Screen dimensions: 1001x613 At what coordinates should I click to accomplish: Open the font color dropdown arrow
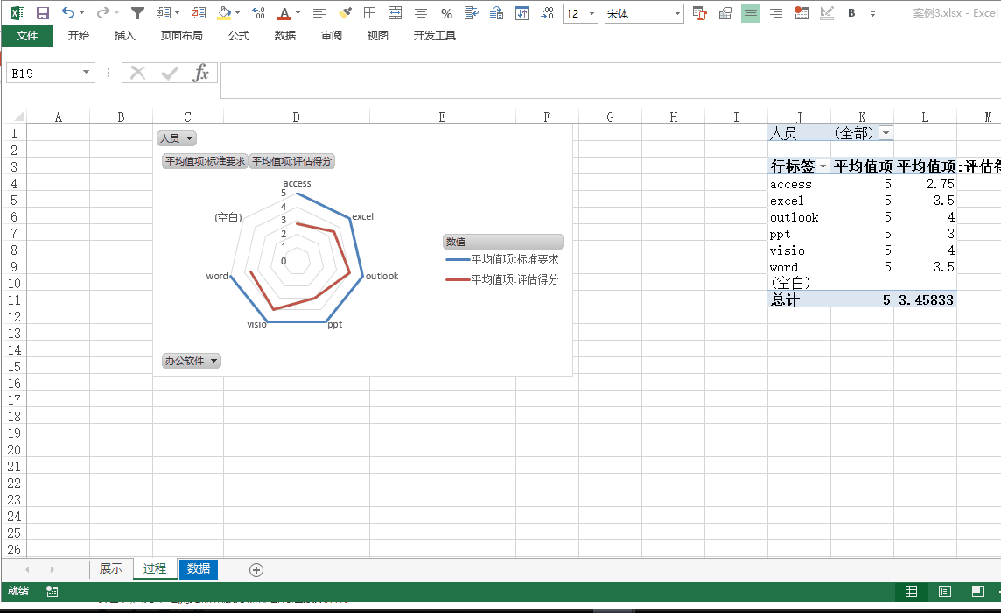click(297, 13)
